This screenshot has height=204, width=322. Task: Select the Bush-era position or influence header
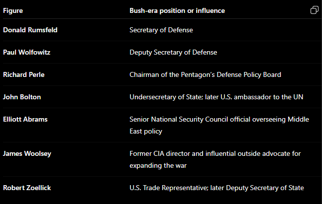click(177, 10)
